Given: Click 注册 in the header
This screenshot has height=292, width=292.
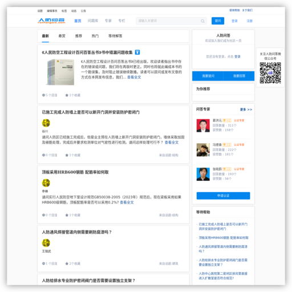Looking at the screenshot, I should (250, 21).
